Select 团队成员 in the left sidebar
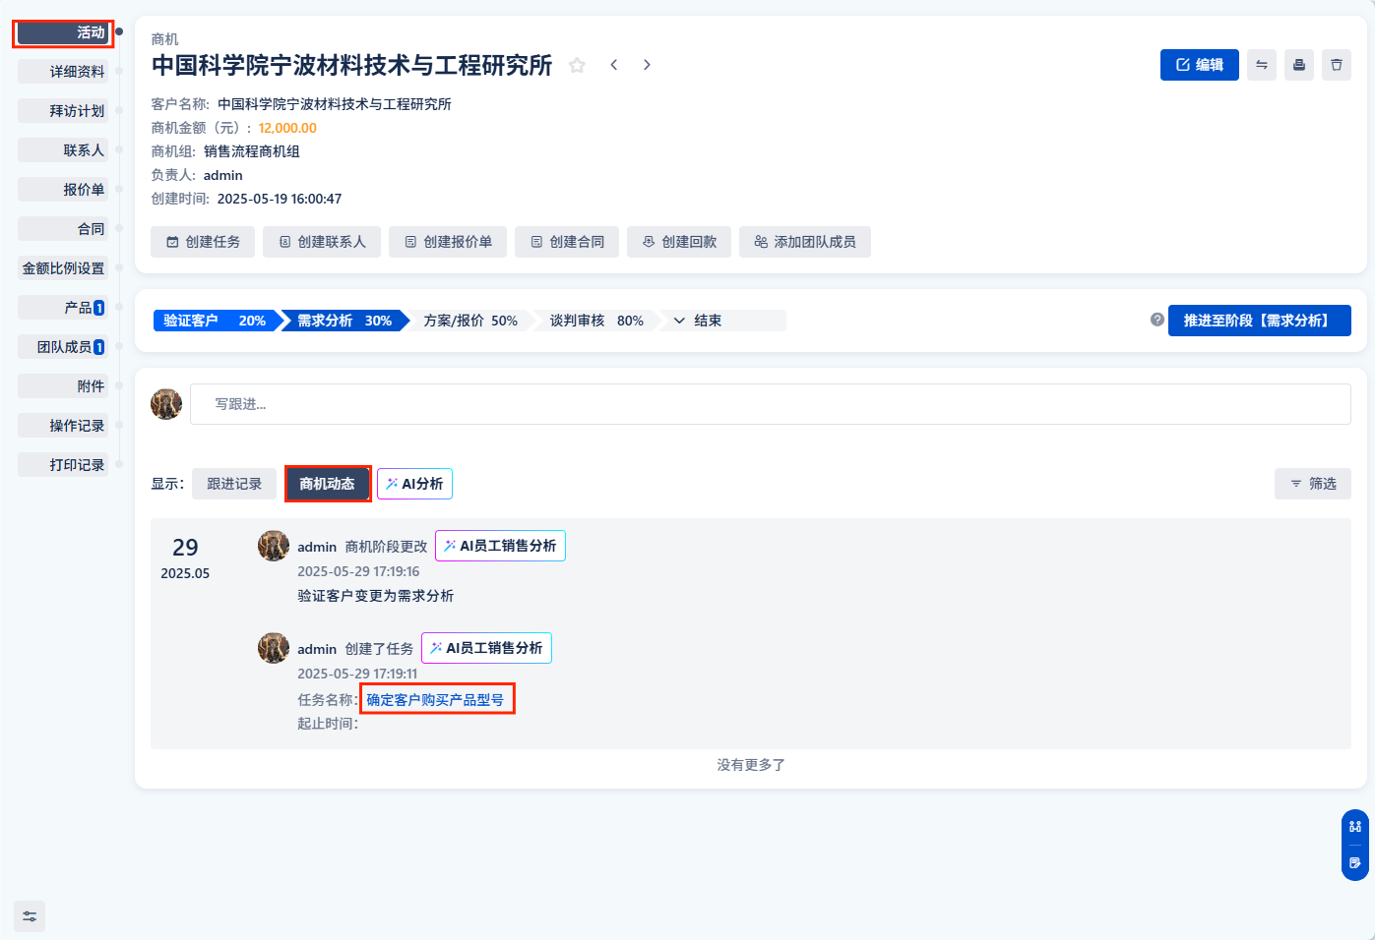This screenshot has width=1375, height=940. pyautogui.click(x=63, y=347)
